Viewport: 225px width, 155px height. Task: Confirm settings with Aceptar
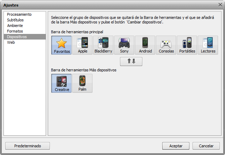point(176,146)
